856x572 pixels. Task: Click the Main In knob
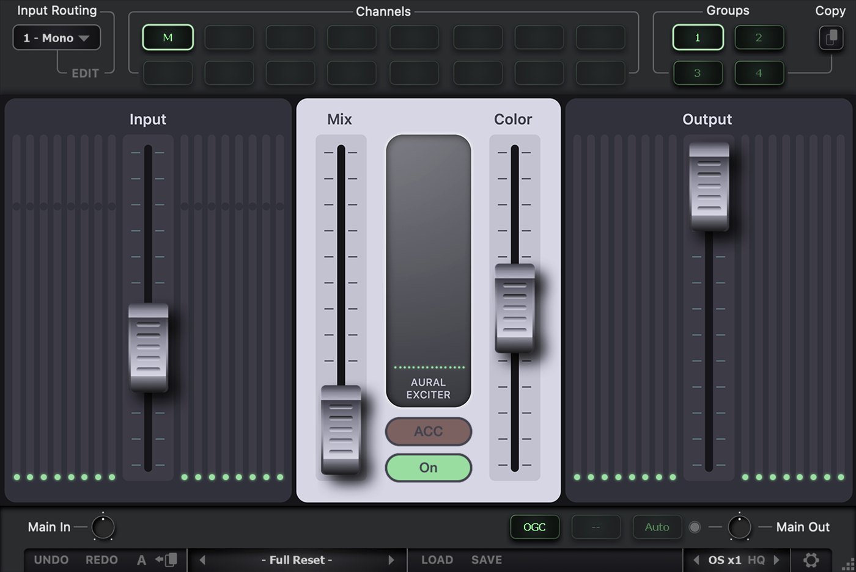point(103,527)
